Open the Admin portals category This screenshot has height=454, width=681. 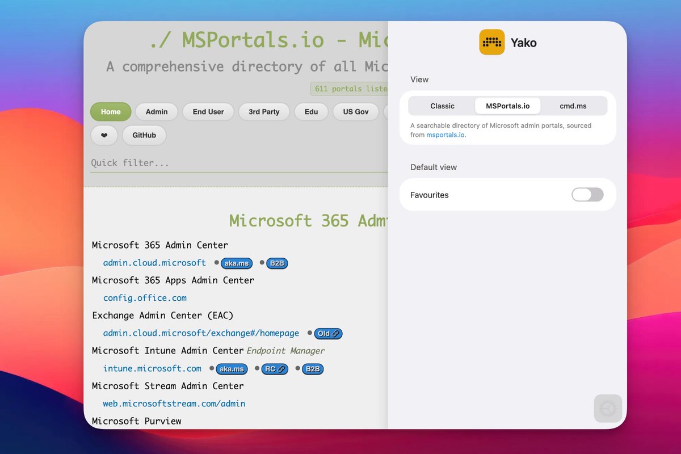[157, 112]
